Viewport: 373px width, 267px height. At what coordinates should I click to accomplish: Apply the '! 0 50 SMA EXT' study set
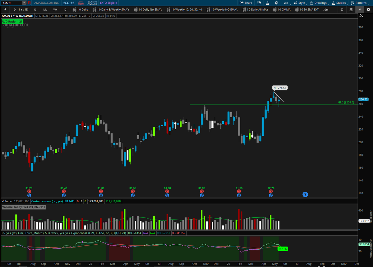coord(307,10)
